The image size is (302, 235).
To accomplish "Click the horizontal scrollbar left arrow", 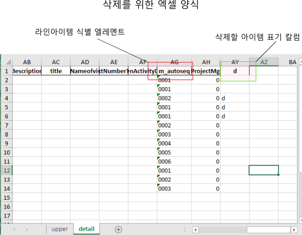I will (x=195, y=230).
